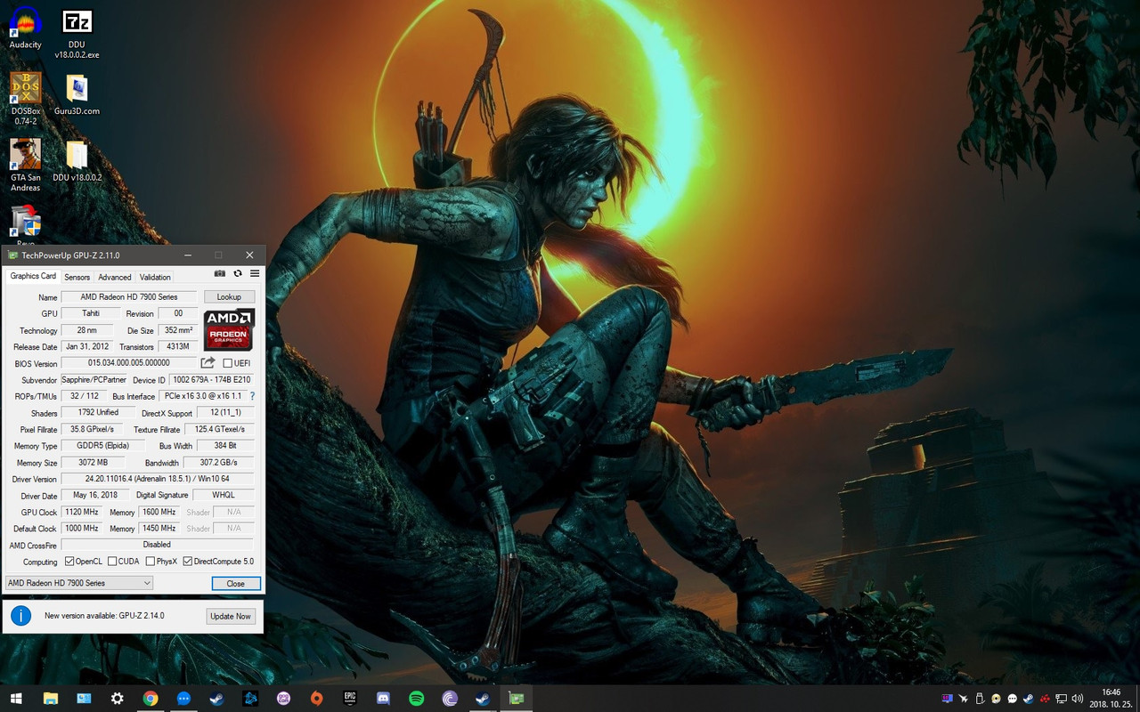Image resolution: width=1140 pixels, height=712 pixels.
Task: Click the Close button in GPU-Z
Action: (x=236, y=583)
